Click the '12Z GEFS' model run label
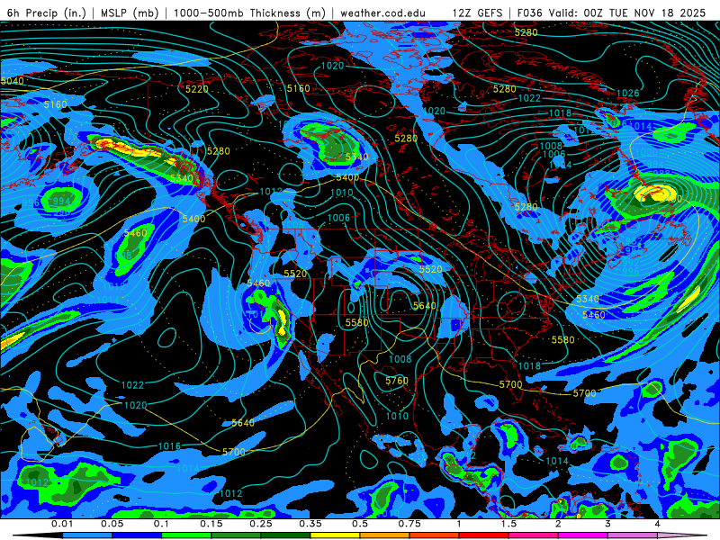This screenshot has width=720, height=540. [477, 13]
